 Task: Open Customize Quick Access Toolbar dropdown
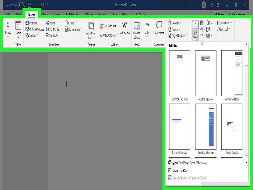[x=48, y=5]
